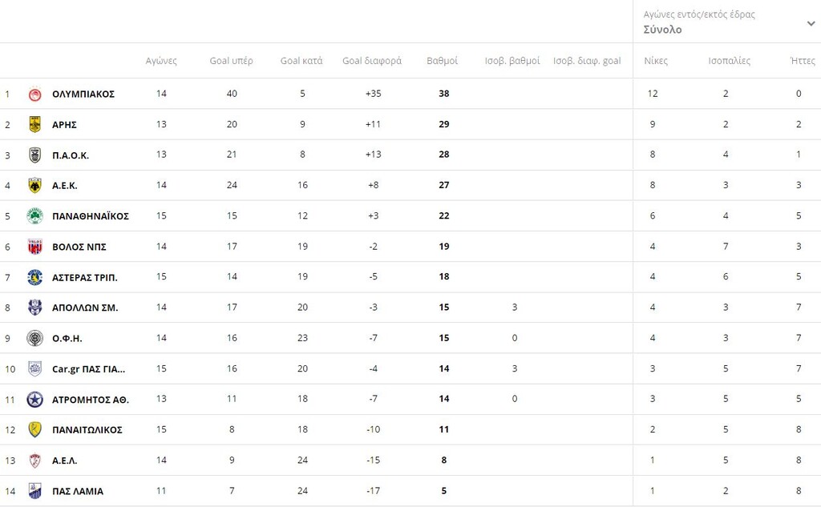Click the Panathinaikos shamrock logo
Screen dimensions: 821x507
click(35, 216)
